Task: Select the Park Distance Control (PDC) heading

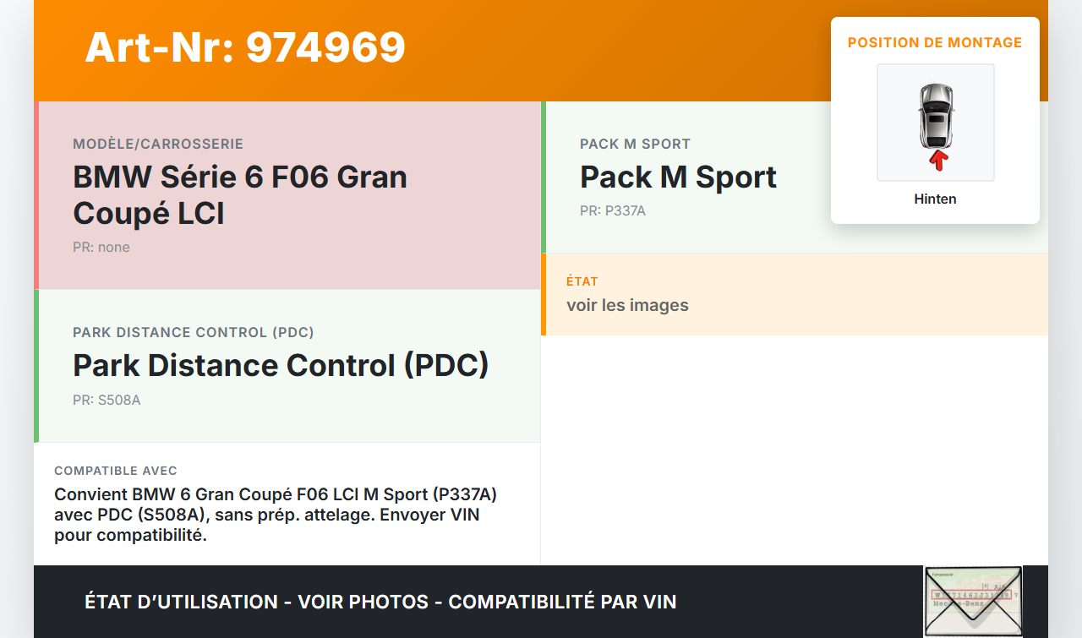Action: coord(281,365)
